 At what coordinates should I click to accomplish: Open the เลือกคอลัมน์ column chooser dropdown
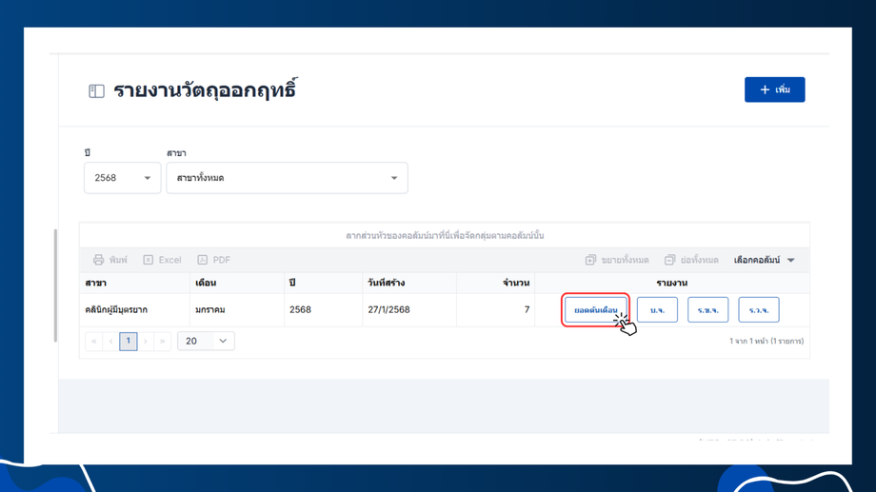point(764,260)
